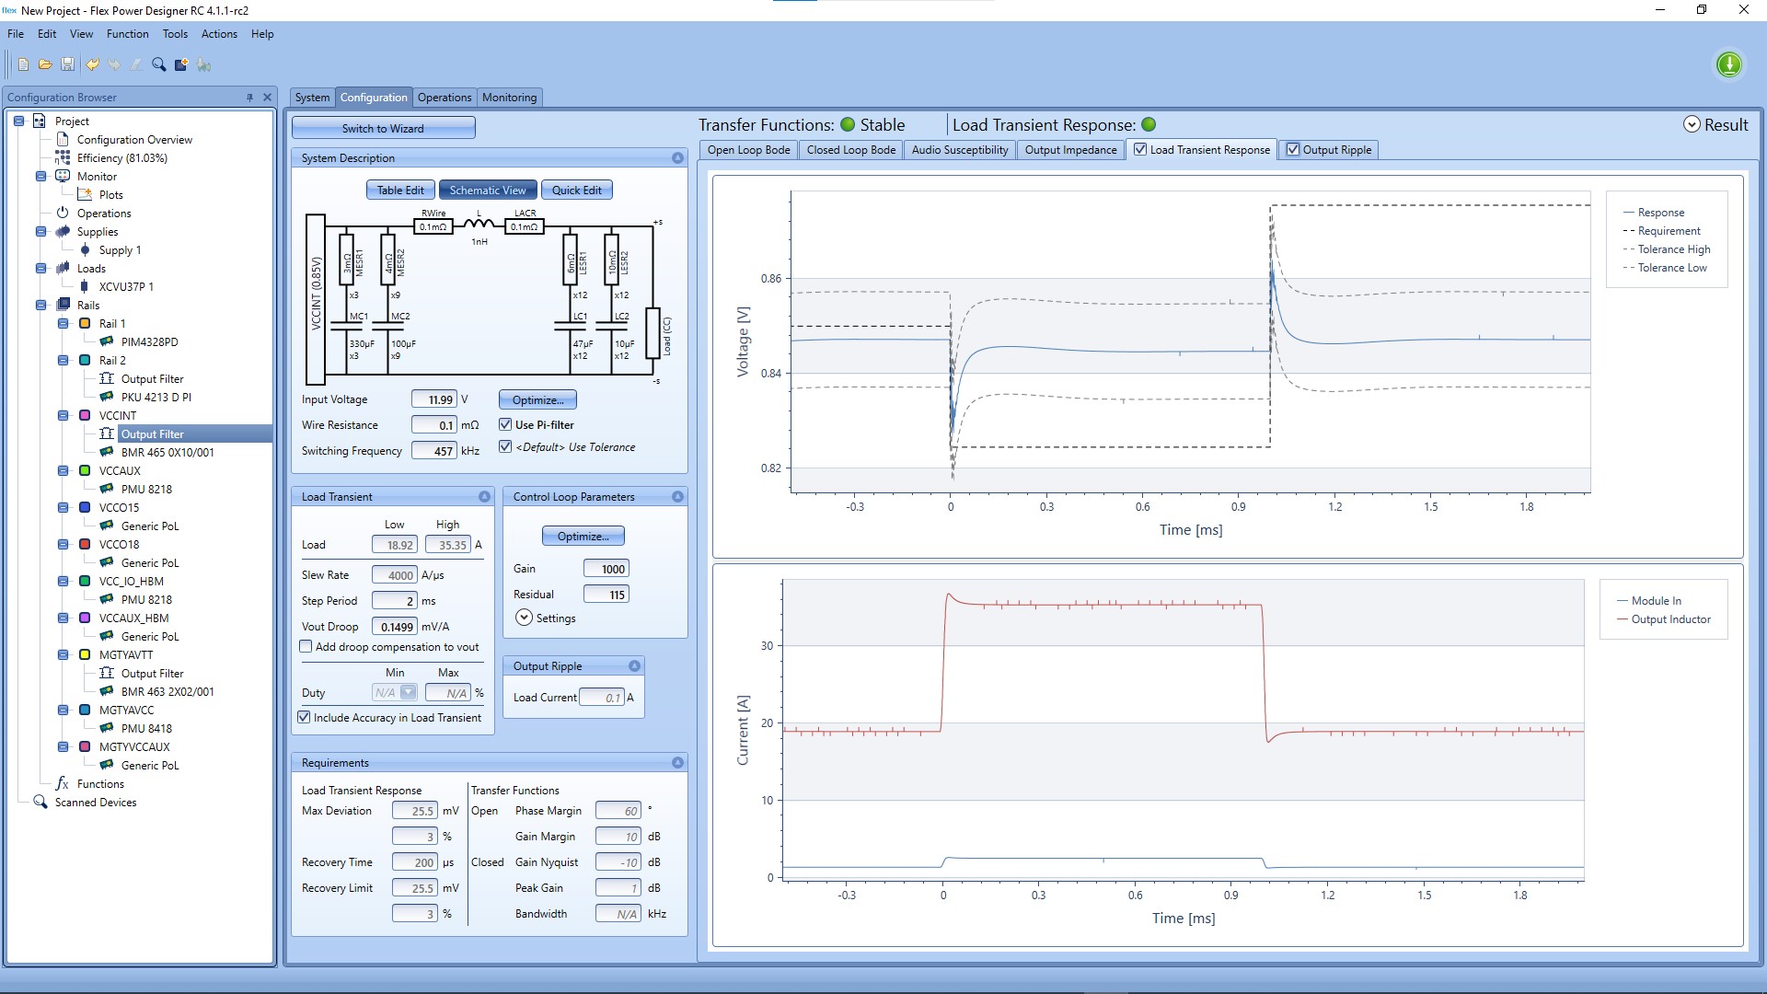Collapse the Rails tree node
This screenshot has height=994, width=1767.
pos(40,305)
